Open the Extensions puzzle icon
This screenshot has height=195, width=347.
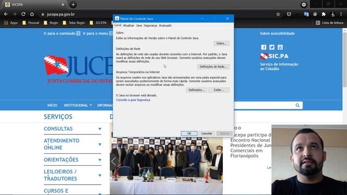point(324,14)
